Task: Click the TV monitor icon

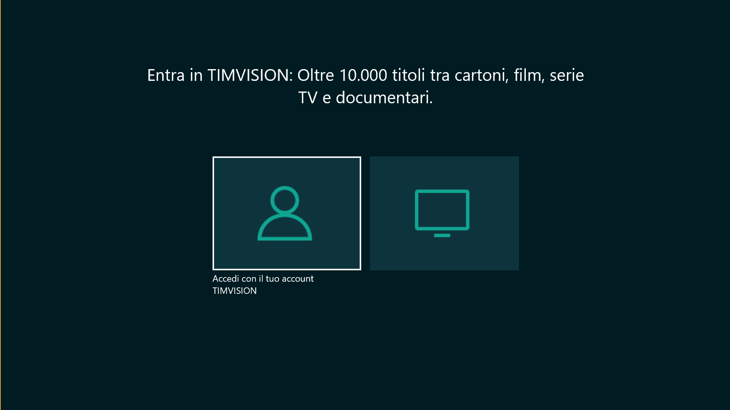Action: coord(442,213)
